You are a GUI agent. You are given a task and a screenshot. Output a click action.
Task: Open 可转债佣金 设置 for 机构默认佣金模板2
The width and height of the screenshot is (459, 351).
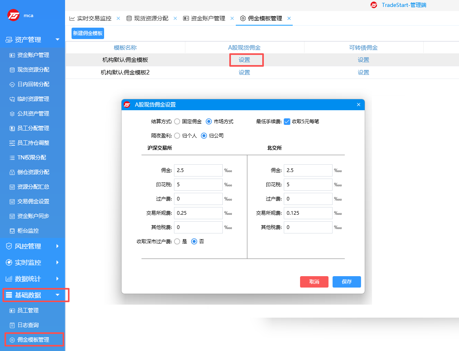363,72
